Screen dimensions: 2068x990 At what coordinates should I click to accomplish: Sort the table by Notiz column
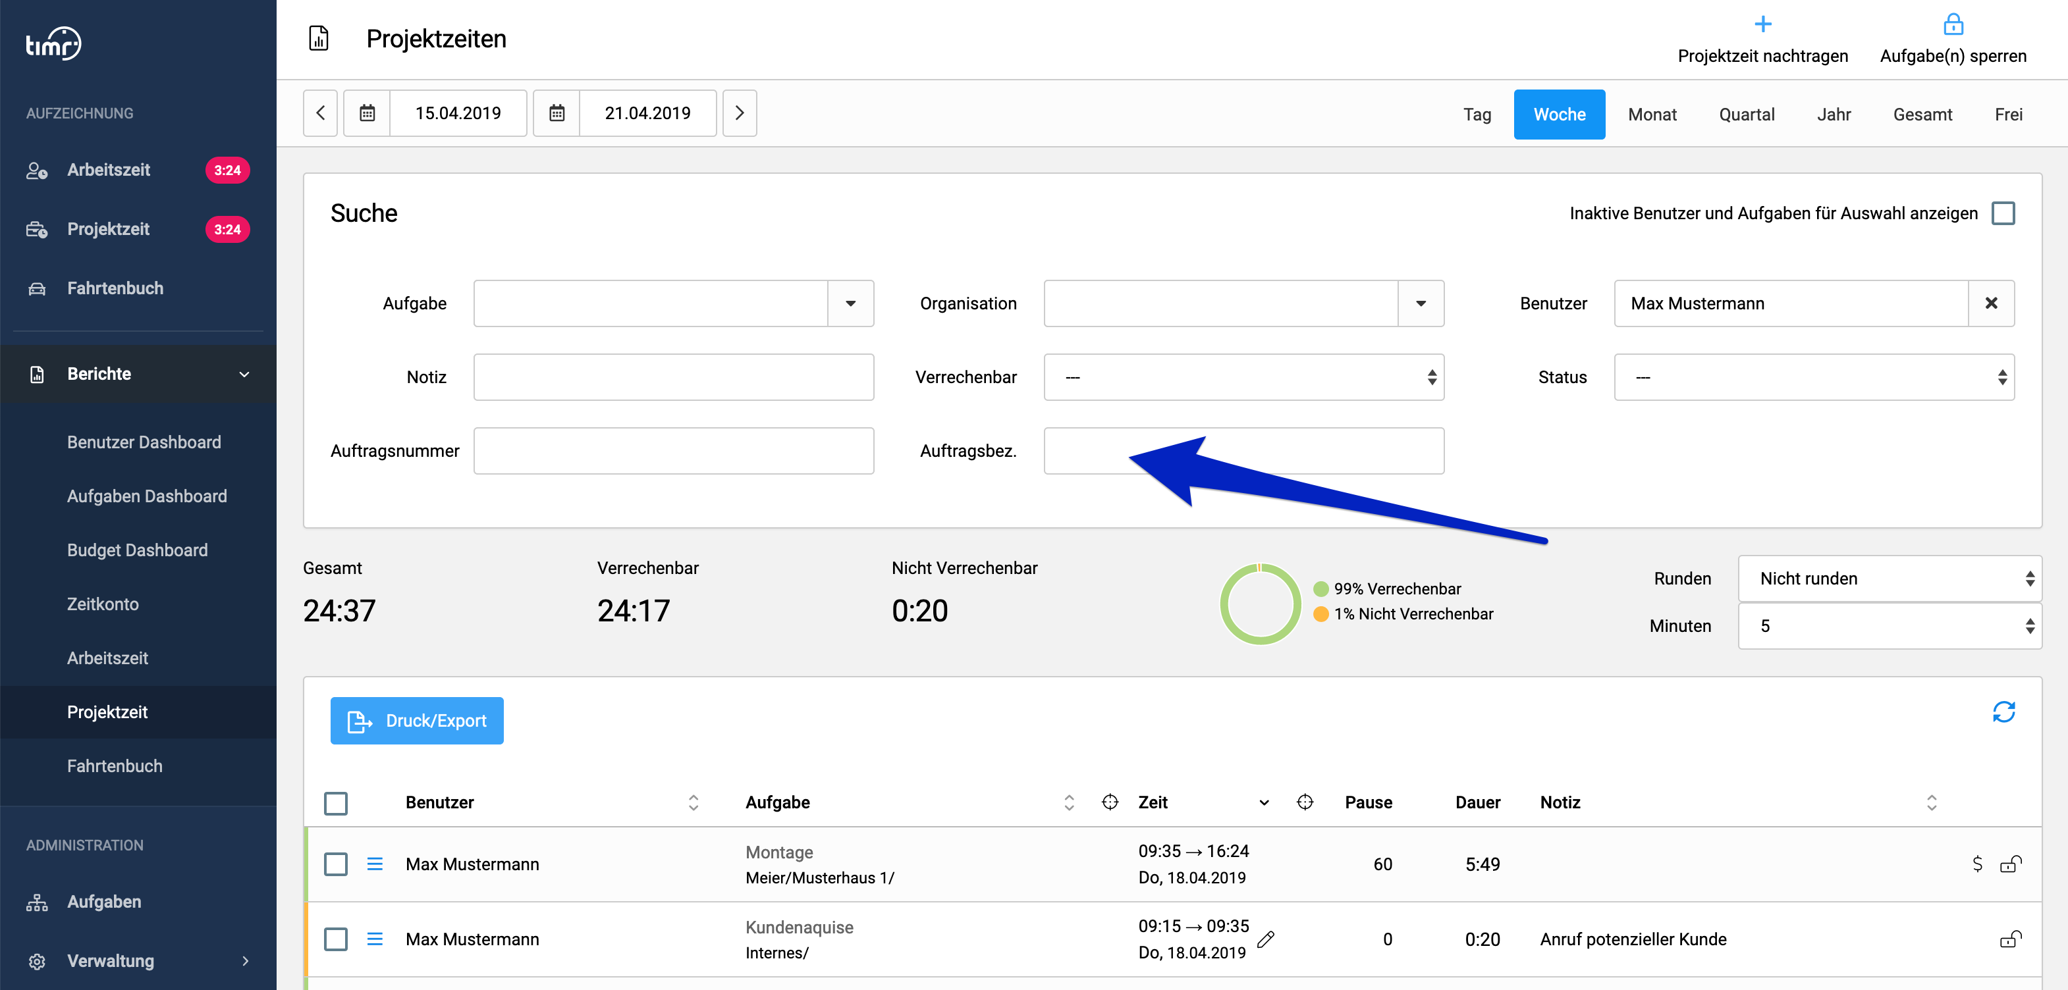click(1932, 802)
